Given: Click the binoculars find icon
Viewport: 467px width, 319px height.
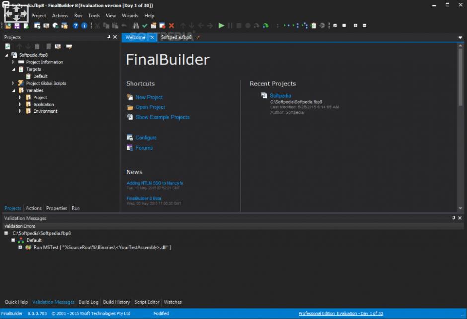Looking at the screenshot, I should click(x=136, y=26).
